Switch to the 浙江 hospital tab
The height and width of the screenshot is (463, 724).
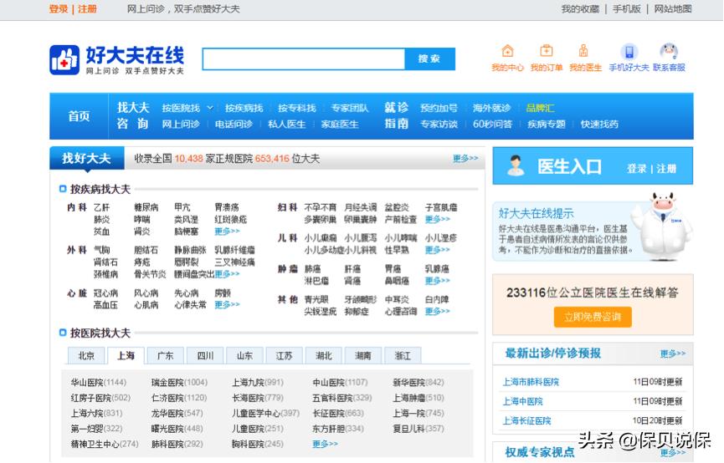pos(403,355)
